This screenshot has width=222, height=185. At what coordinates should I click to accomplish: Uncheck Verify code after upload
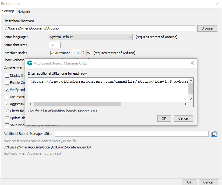coord(7,90)
